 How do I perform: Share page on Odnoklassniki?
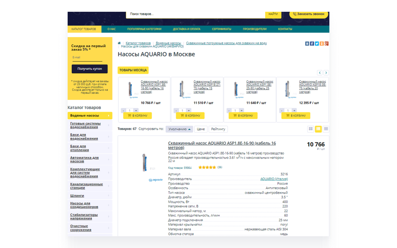(322, 44)
